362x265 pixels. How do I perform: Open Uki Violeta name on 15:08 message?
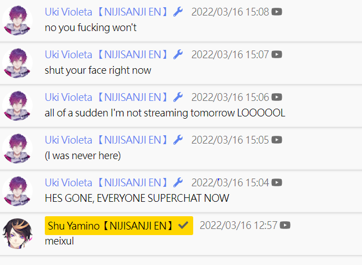click(106, 12)
